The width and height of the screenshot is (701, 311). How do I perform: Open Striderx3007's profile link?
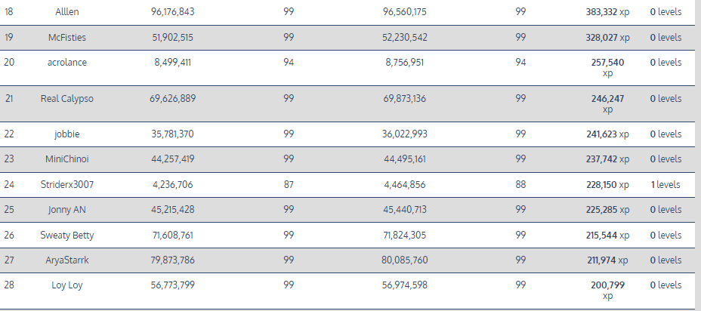click(66, 184)
